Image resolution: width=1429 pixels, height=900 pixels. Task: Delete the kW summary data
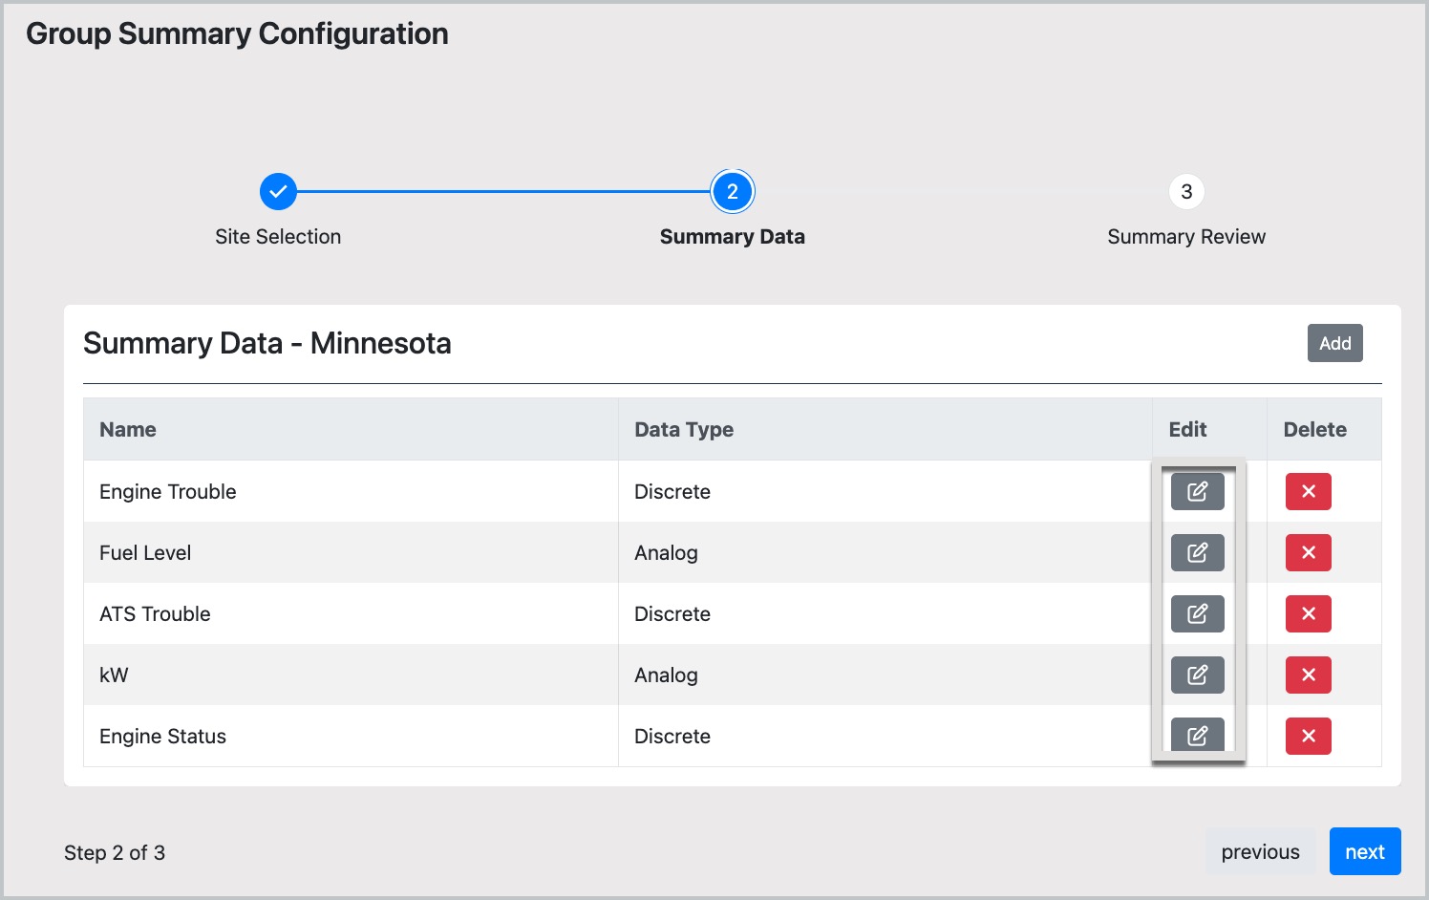(1308, 675)
